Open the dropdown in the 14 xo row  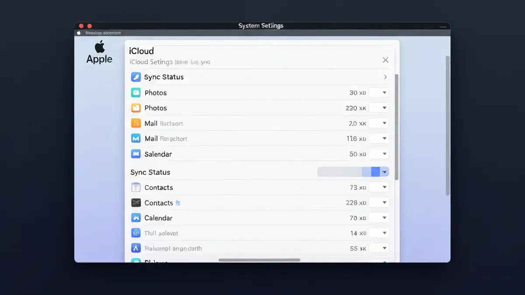click(x=379, y=233)
